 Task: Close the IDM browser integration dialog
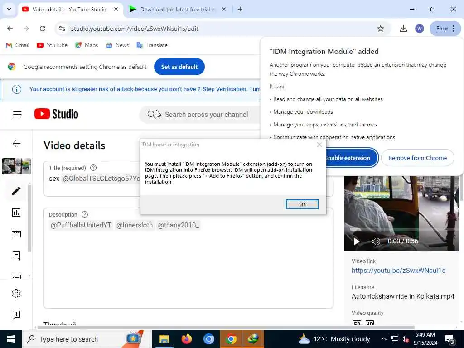pyautogui.click(x=319, y=145)
